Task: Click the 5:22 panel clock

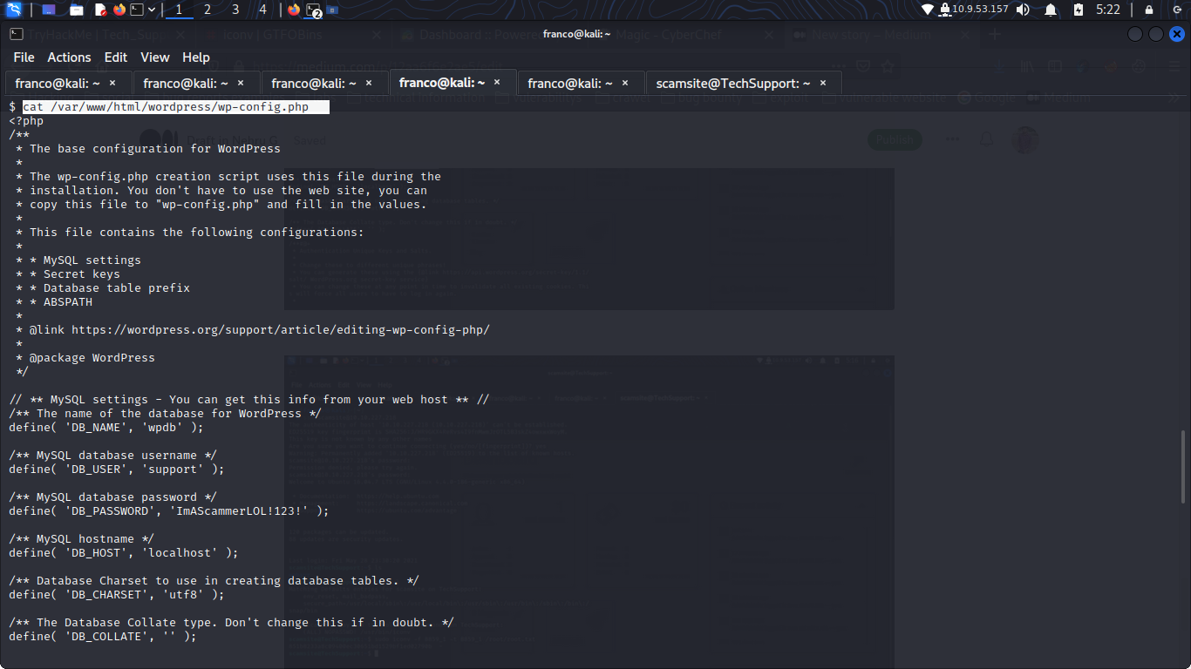Action: coord(1108,10)
